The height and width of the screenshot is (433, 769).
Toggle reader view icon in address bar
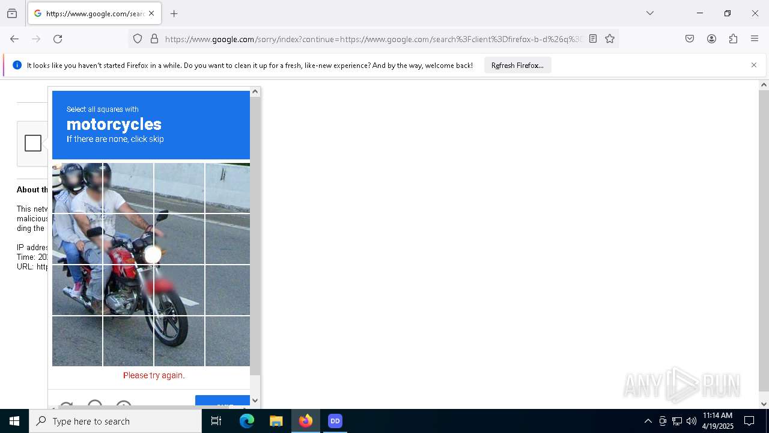pyautogui.click(x=593, y=38)
